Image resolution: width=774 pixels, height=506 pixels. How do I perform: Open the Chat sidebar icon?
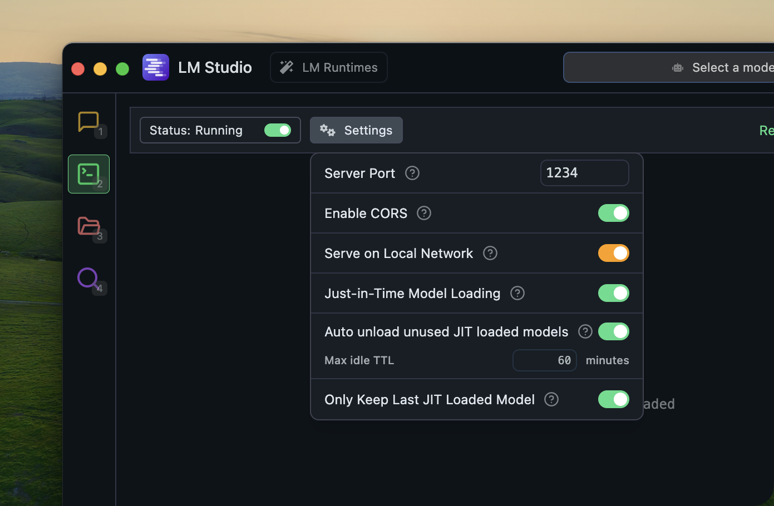click(88, 122)
